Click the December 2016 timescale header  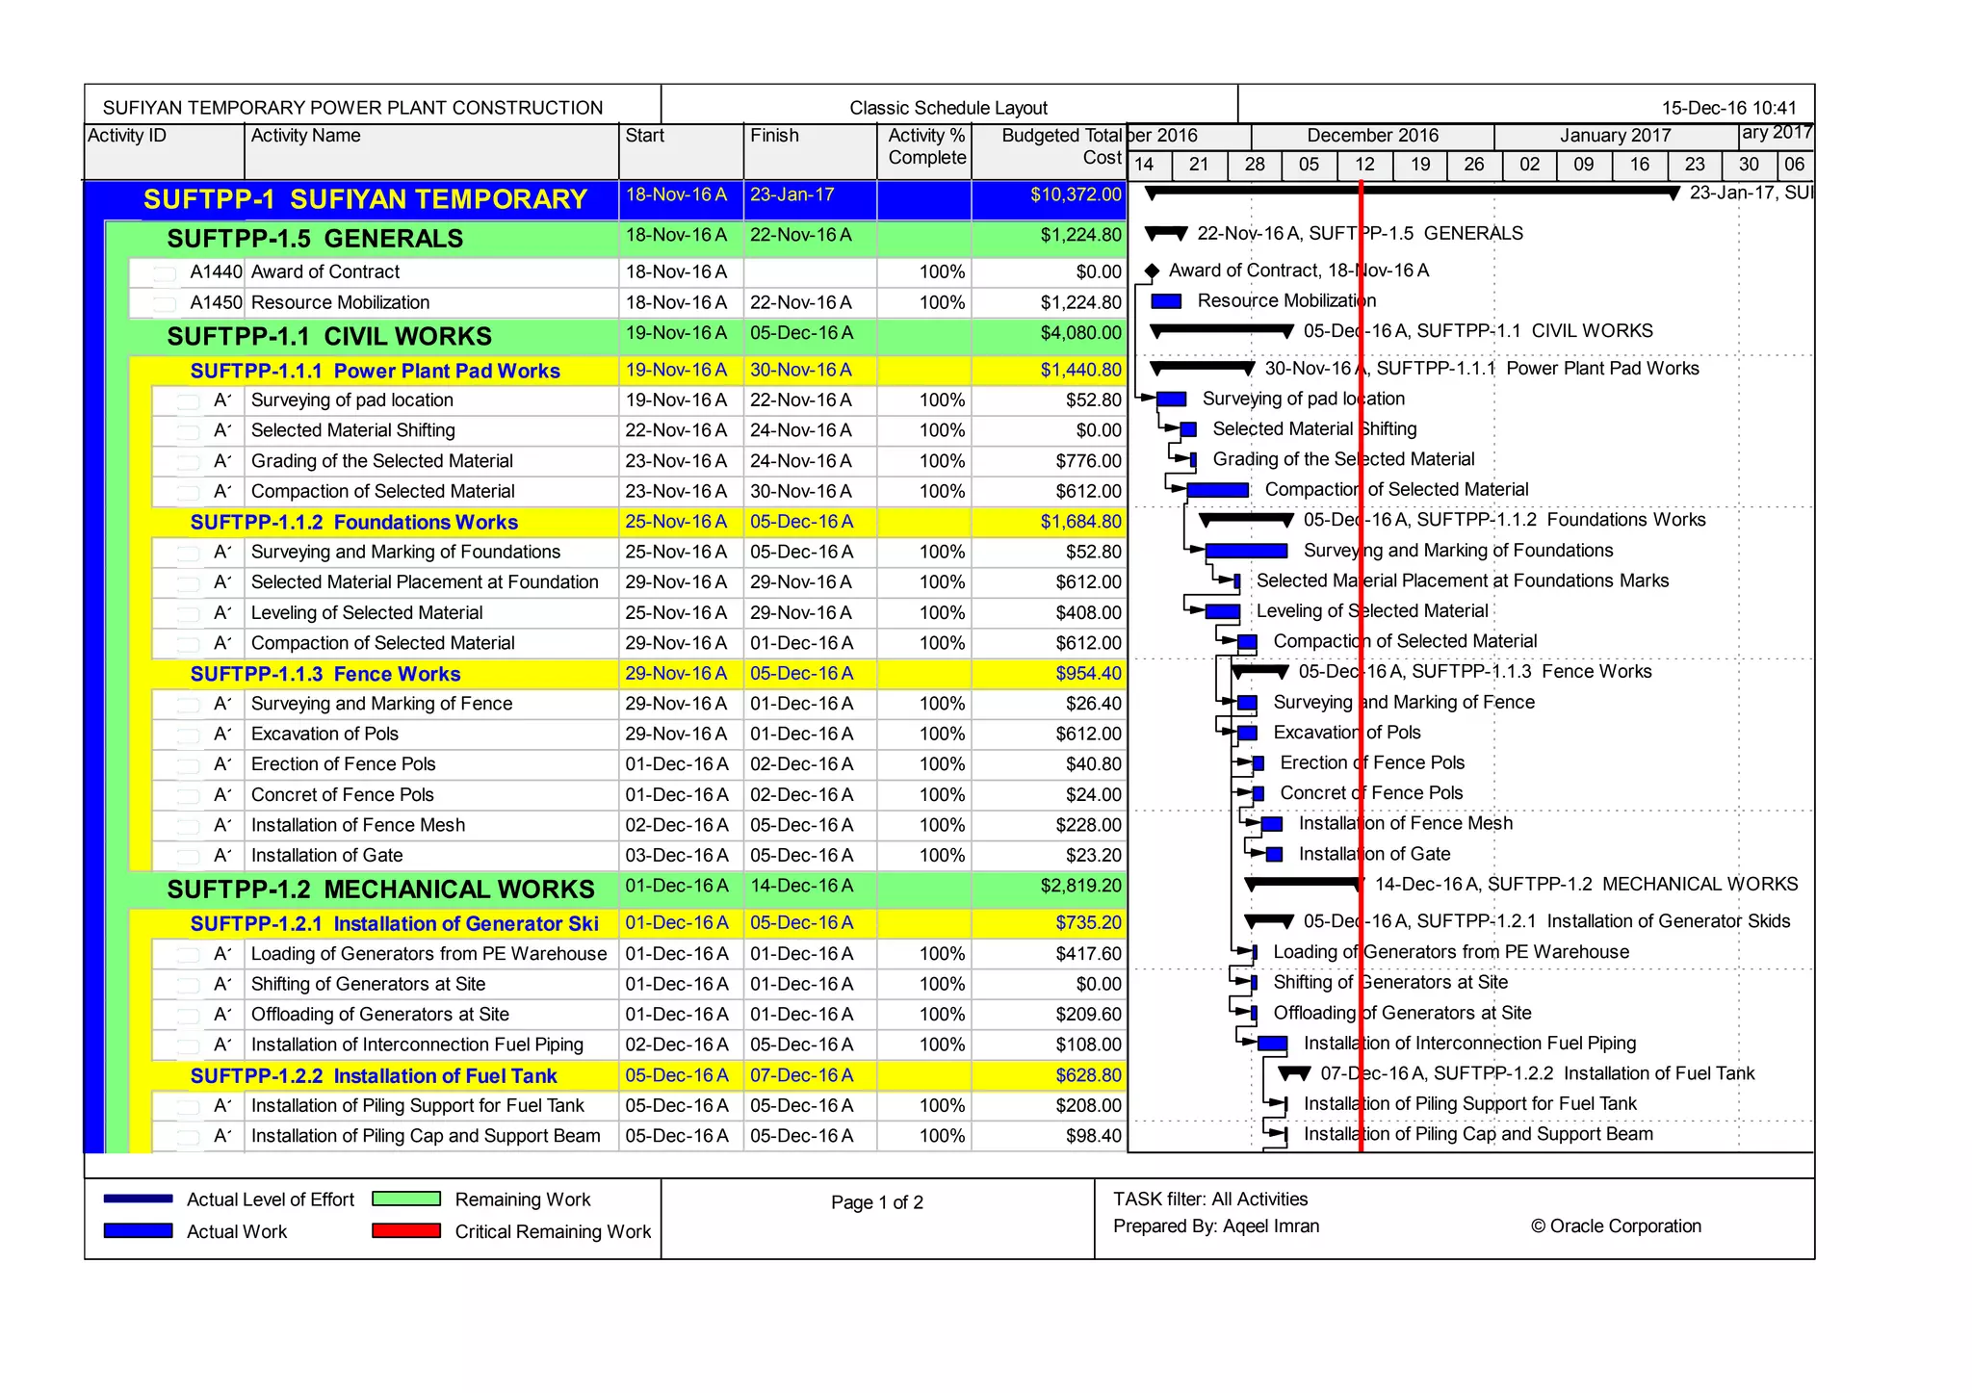[1372, 136]
